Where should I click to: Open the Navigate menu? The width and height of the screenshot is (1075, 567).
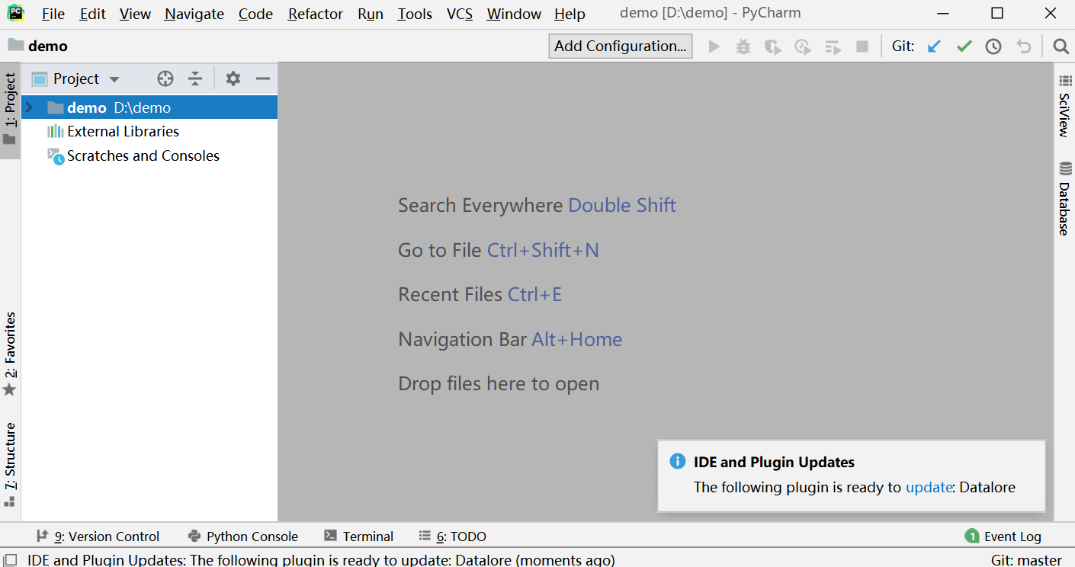(x=194, y=14)
